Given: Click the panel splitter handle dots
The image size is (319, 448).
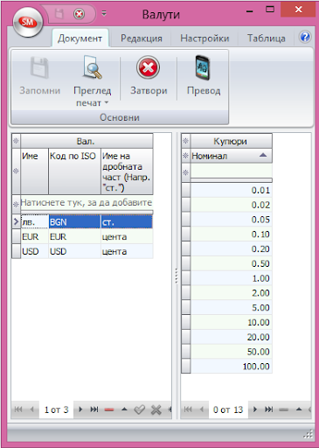Looking at the screenshot, I should [177, 276].
